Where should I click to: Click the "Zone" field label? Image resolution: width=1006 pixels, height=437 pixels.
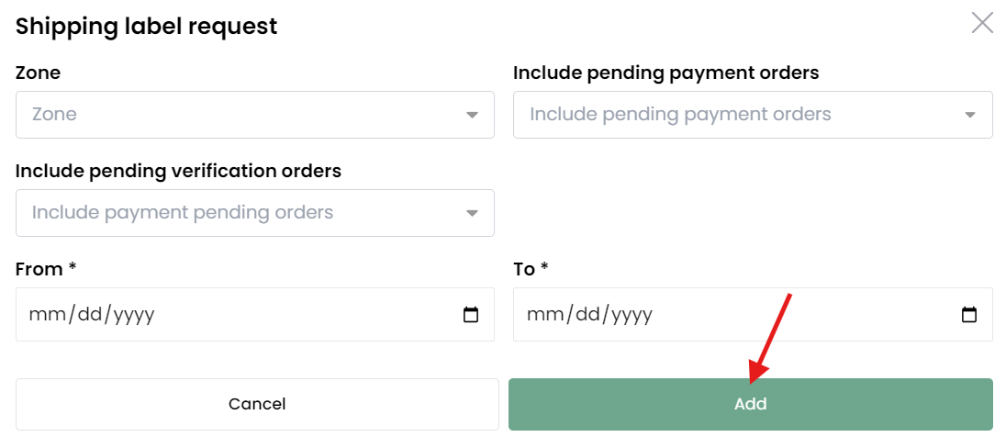[38, 73]
